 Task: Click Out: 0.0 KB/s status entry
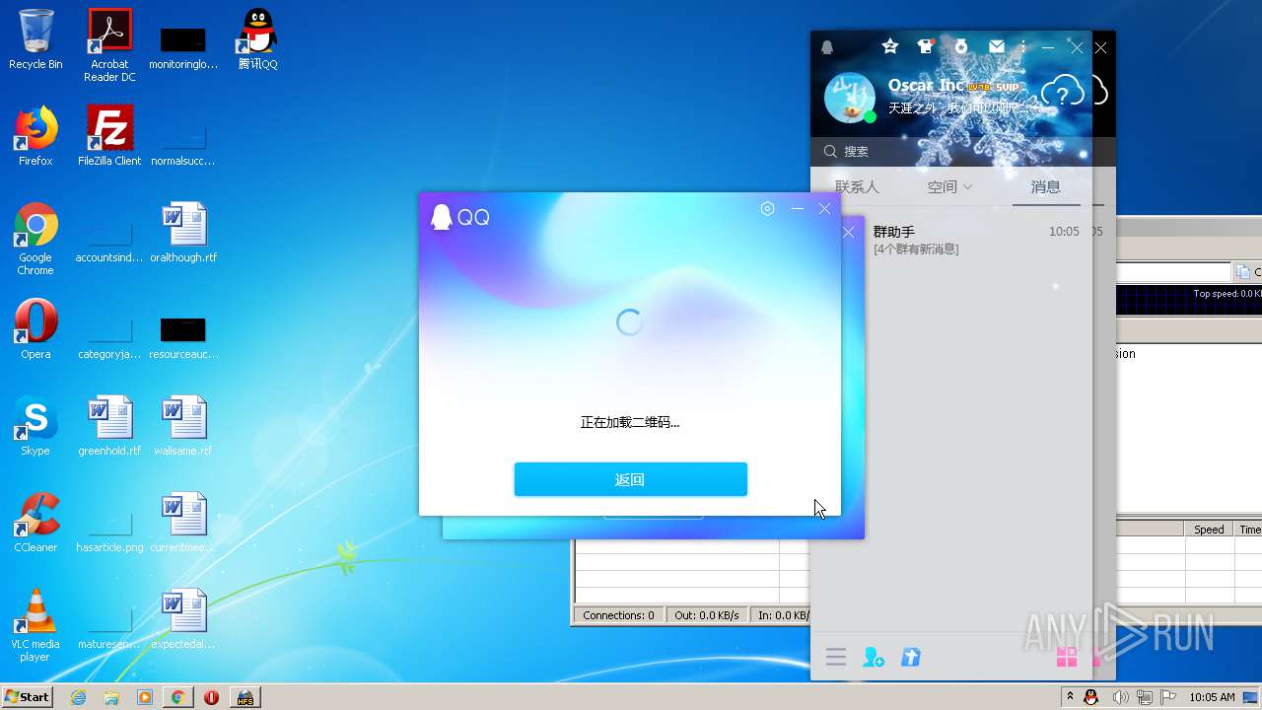click(707, 615)
